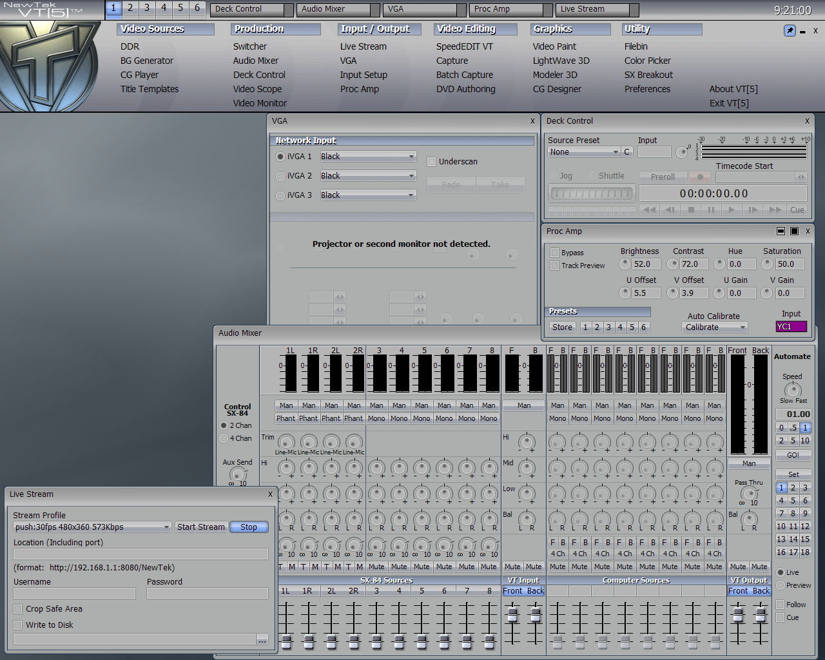825x660 pixels.
Task: Select the iVGA 1 radio button
Action: pyautogui.click(x=280, y=157)
